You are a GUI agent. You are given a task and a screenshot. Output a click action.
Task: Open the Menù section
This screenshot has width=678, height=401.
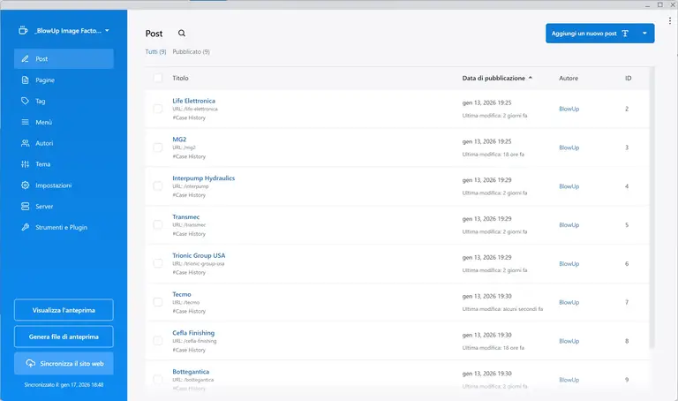tap(64, 122)
